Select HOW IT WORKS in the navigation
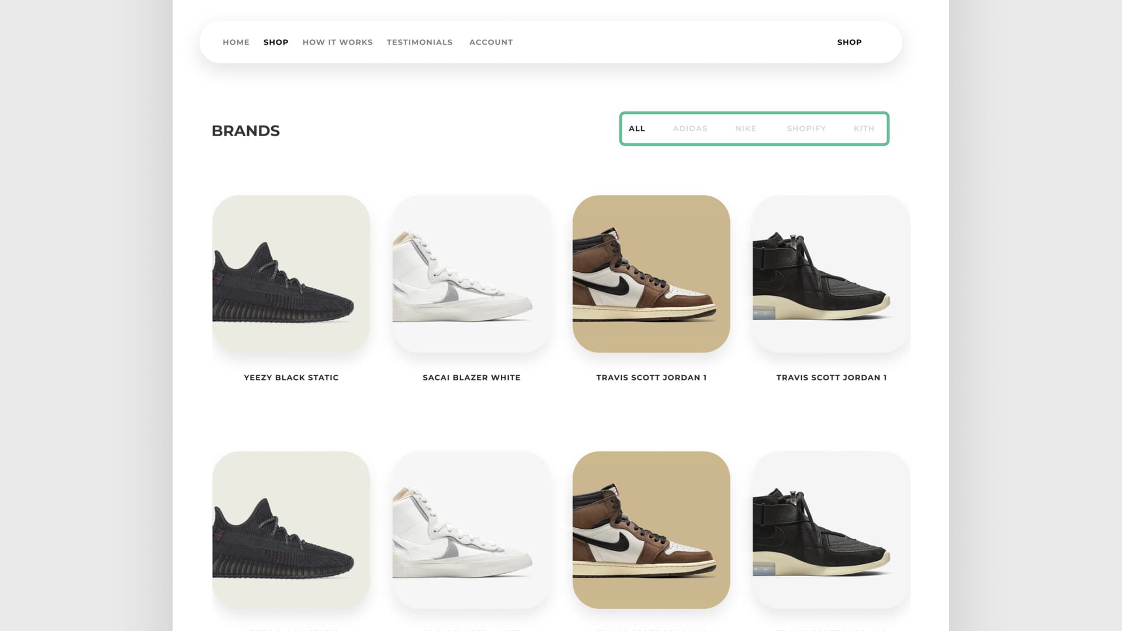The width and height of the screenshot is (1122, 631). pyautogui.click(x=337, y=42)
